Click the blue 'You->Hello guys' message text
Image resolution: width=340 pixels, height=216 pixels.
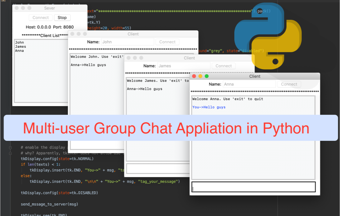tap(209, 107)
